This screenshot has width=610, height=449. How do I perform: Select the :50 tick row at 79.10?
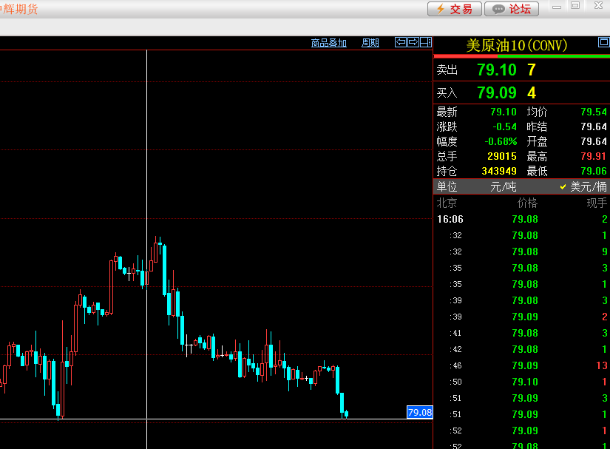[522, 382]
